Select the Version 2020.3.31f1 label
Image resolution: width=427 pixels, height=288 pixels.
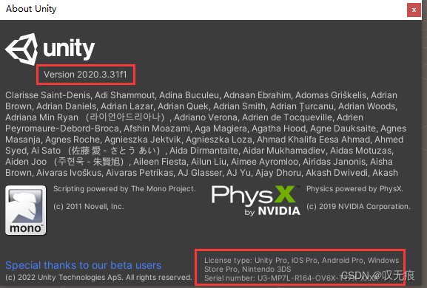(85, 75)
